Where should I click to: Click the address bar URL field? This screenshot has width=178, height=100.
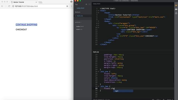coord(40,6)
